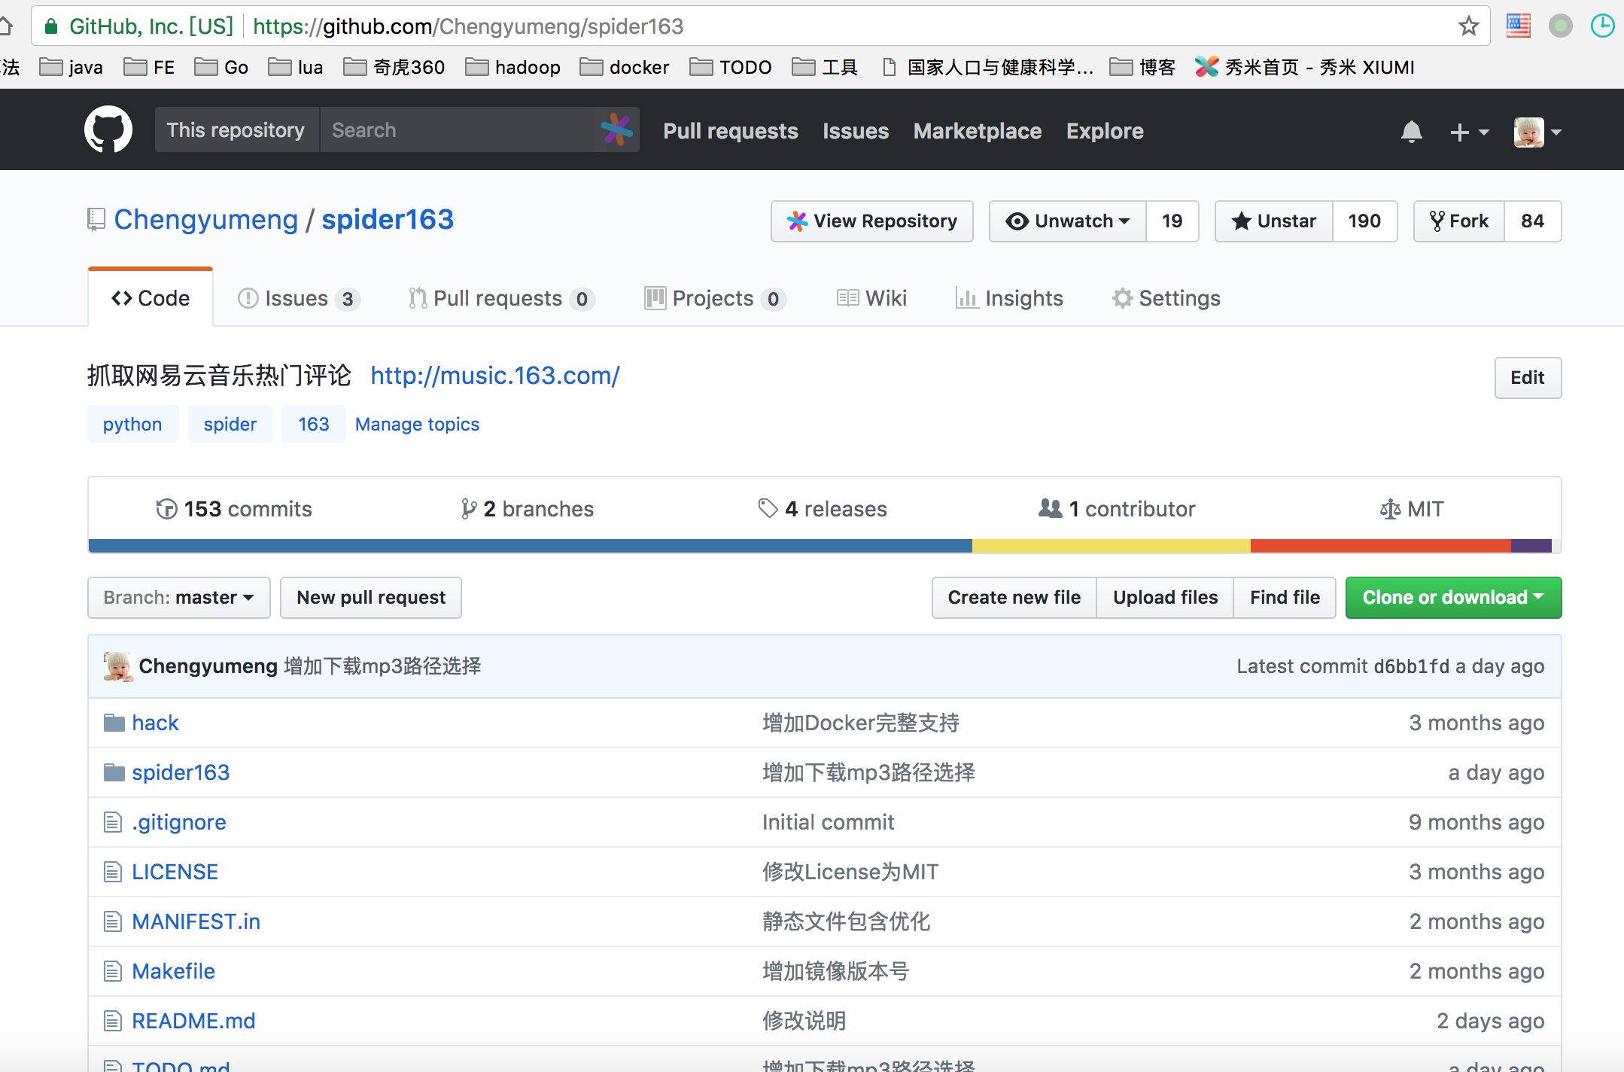This screenshot has width=1624, height=1072.
Task: Open the Branch: master dropdown
Action: point(178,598)
